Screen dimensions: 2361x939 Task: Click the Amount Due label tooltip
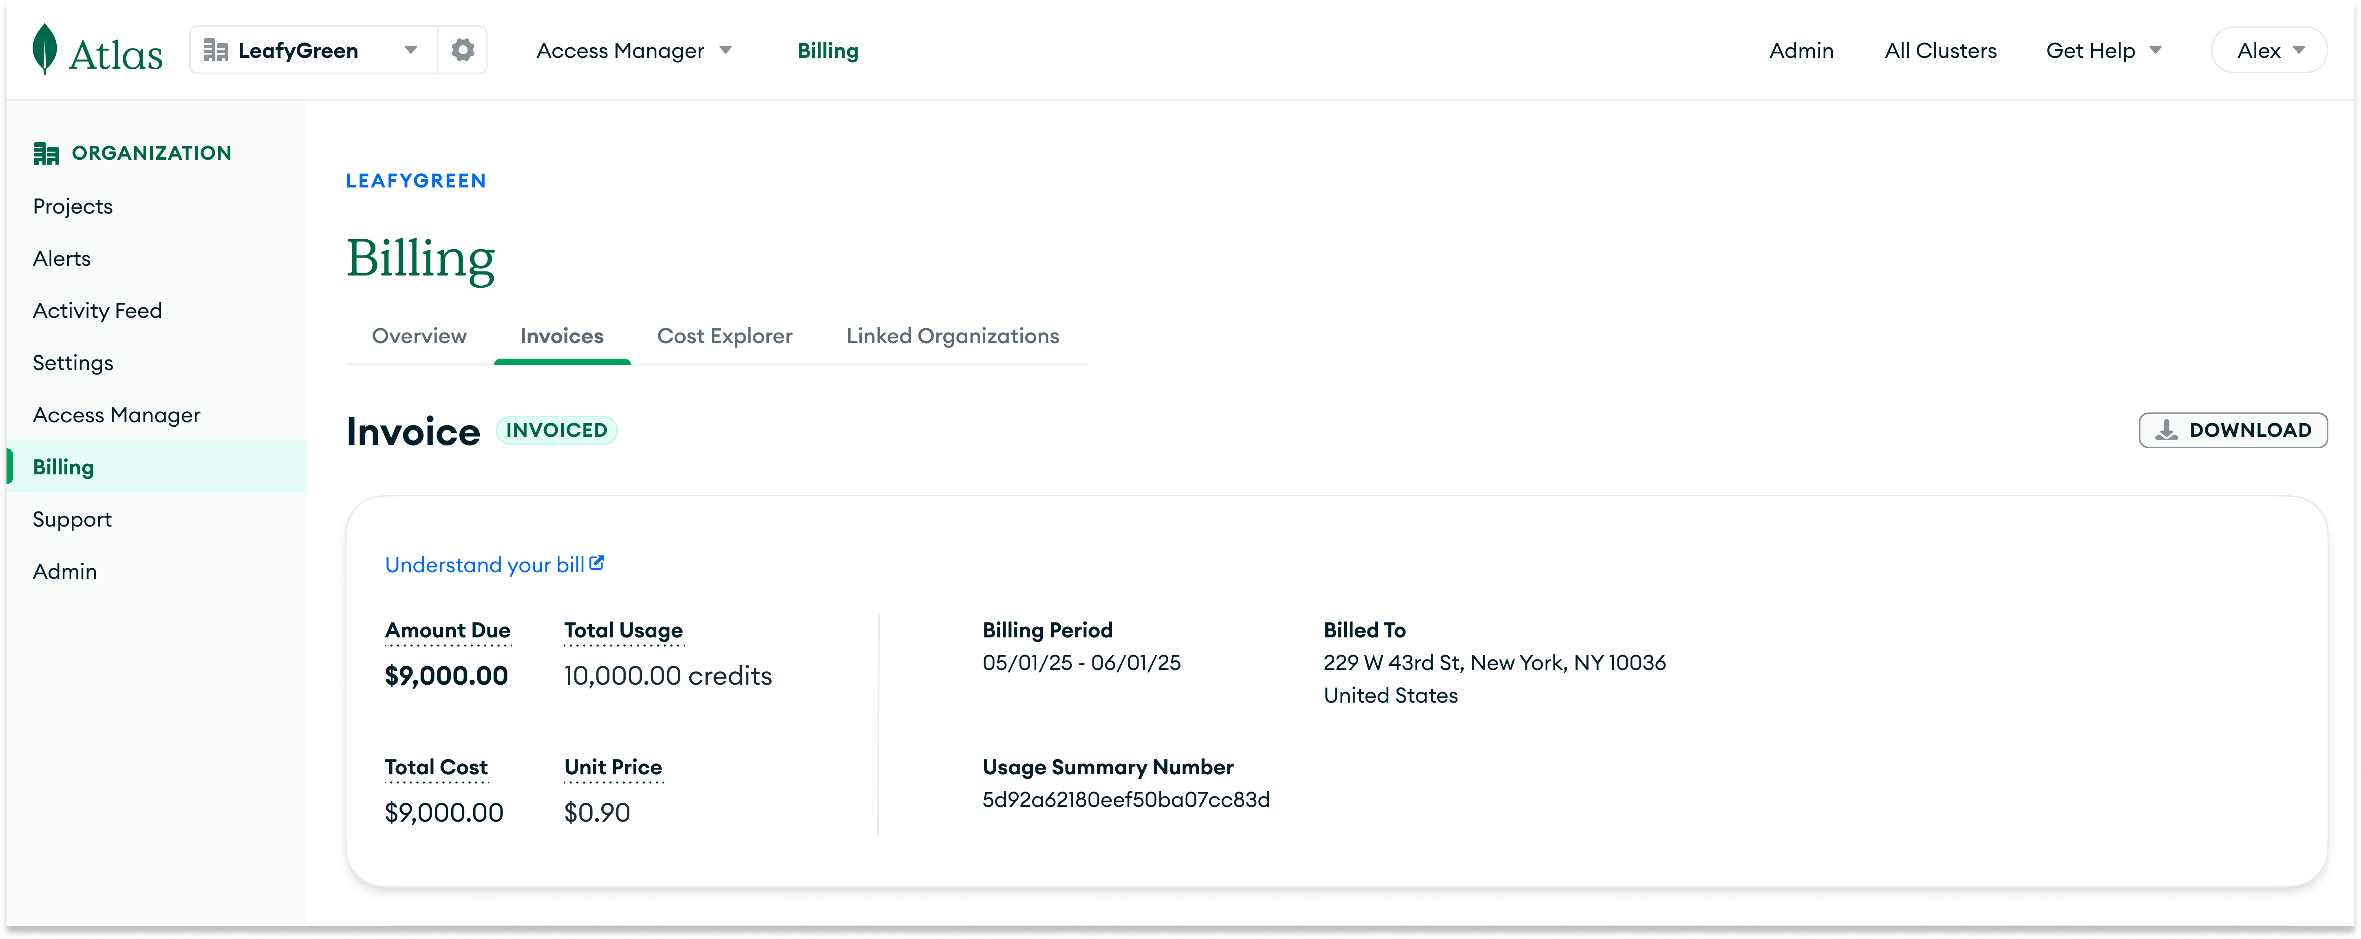point(447,630)
